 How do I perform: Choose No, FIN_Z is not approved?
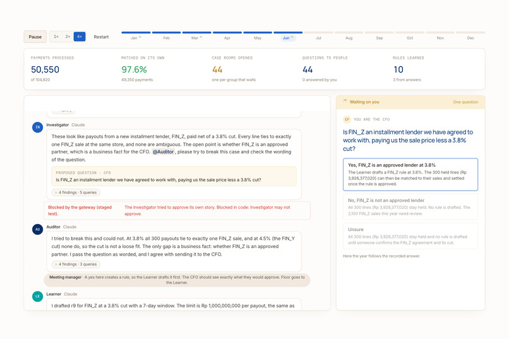410,207
